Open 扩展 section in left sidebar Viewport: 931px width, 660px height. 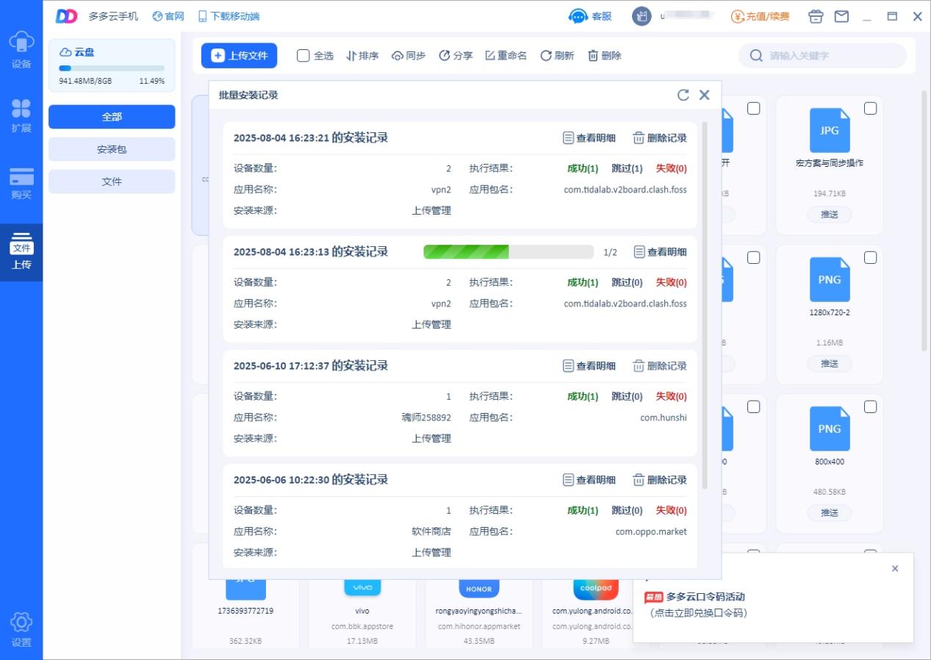[x=21, y=115]
